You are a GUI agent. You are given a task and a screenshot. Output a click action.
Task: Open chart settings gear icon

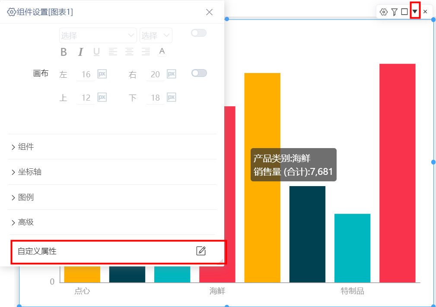coord(384,12)
